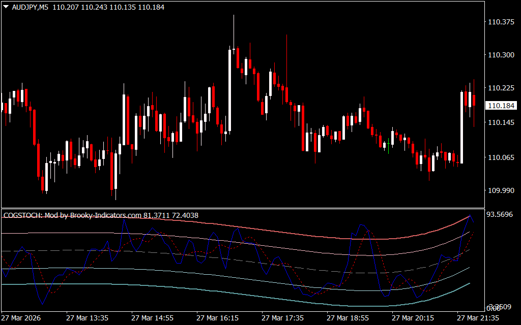Click the 110.065 price scale value
The image size is (521, 325).
coord(501,157)
